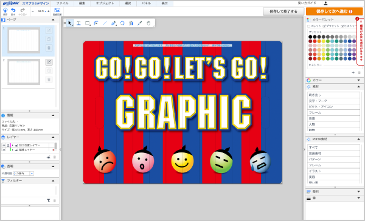Viewport: 365px width, 221px height.
Task: Select the Text tool
Action: pyautogui.click(x=78, y=23)
